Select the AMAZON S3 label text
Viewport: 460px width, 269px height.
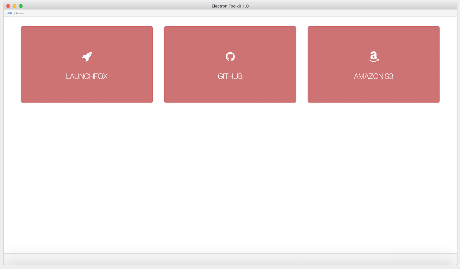click(374, 76)
